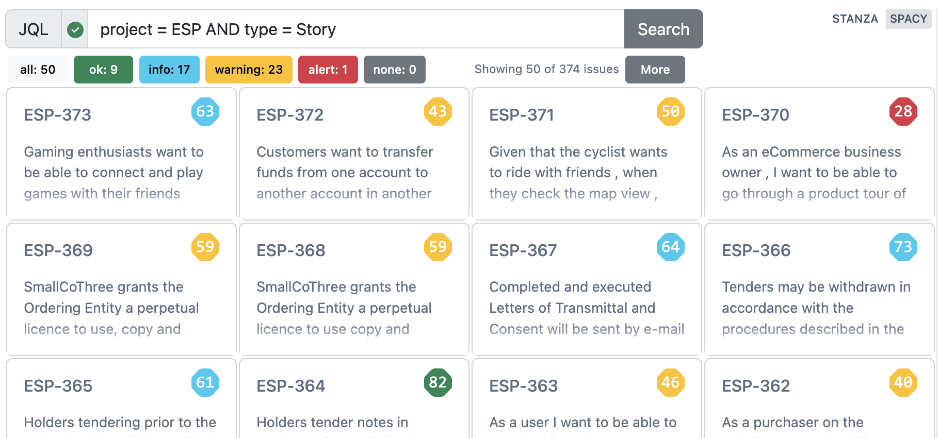939x438 pixels.
Task: Open the ESP-369 issue card
Action: coord(121,289)
